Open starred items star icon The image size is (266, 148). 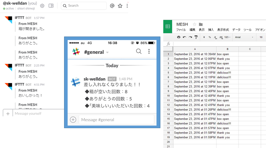tap(120, 6)
